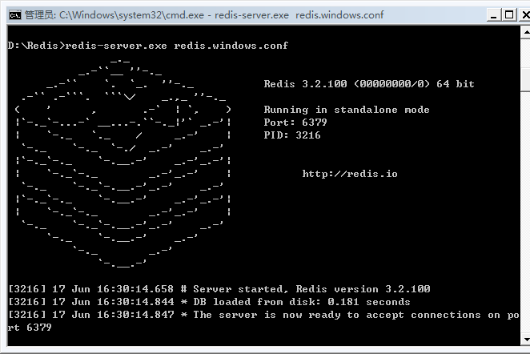
Task: Click the scrollbar down arrow
Action: 526,339
